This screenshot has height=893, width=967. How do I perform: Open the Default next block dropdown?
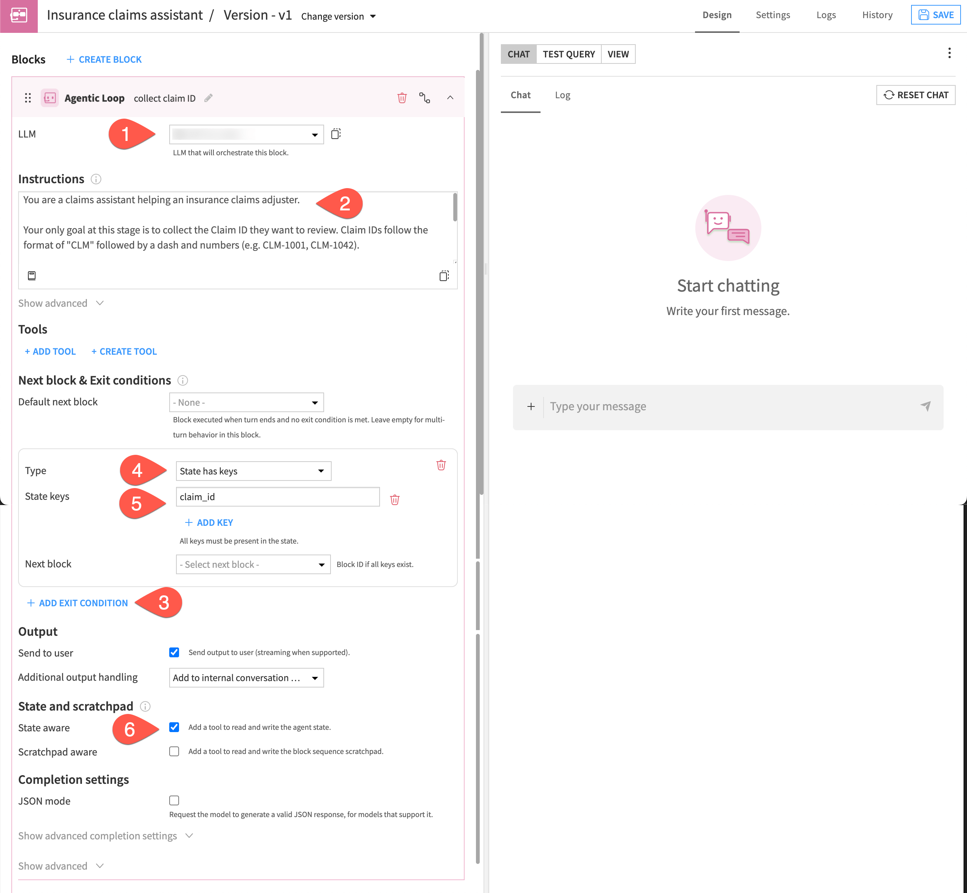coord(246,402)
